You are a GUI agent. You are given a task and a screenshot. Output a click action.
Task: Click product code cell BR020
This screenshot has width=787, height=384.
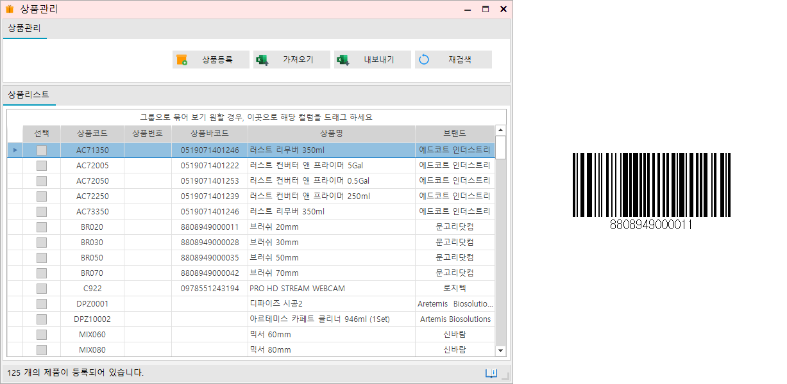92,227
